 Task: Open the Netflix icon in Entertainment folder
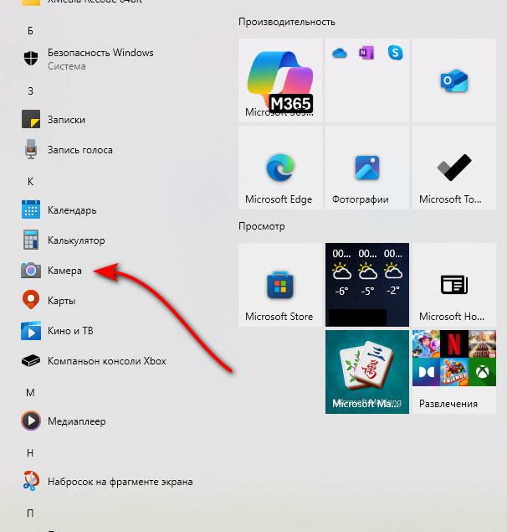point(454,343)
